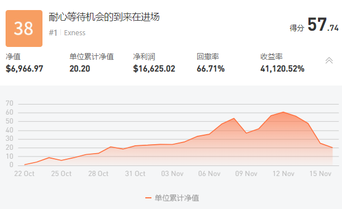Click the 31 Oct axis label
Screen dimensions: 342x209
(135, 174)
